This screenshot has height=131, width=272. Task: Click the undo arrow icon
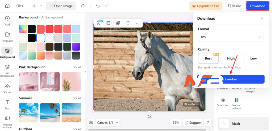point(98,6)
